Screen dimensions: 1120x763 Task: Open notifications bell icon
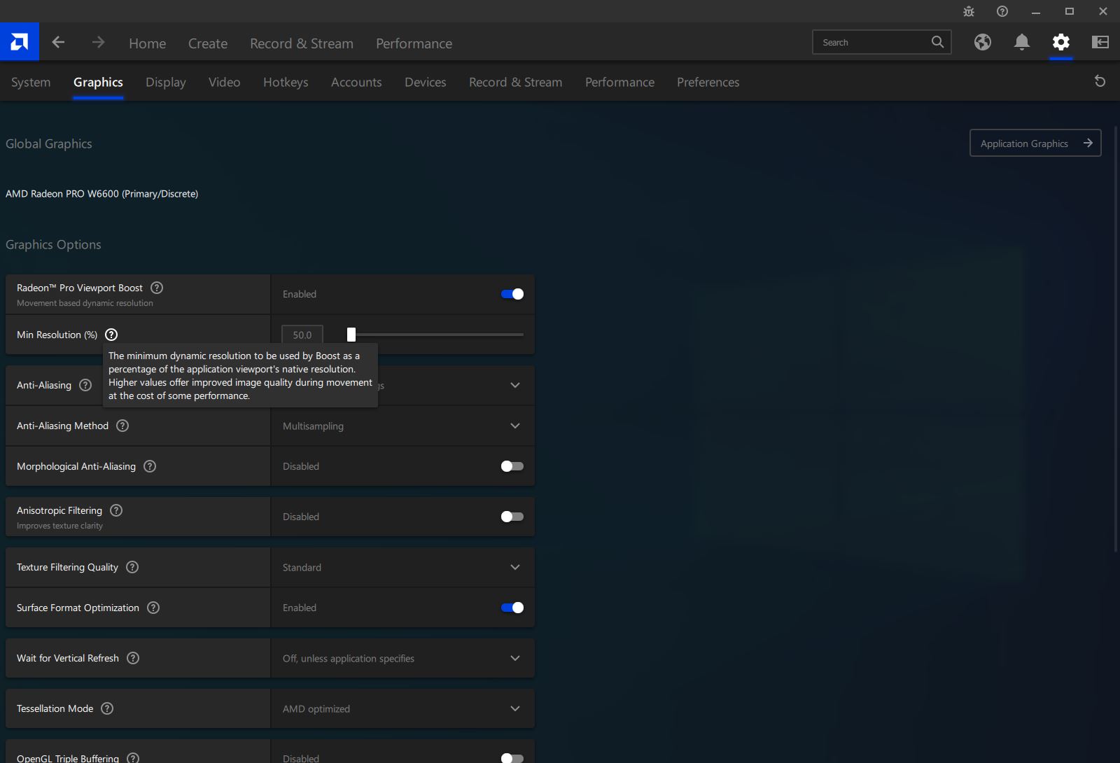click(1022, 42)
